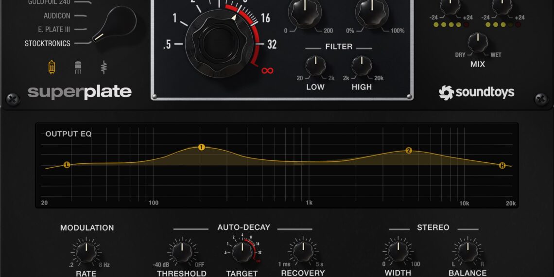Click EQ band 1 node
554x277 pixels.
tap(201, 147)
